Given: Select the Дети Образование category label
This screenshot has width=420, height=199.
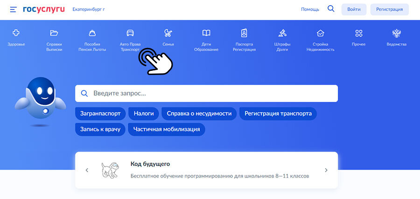Looking at the screenshot, I should click(x=206, y=47).
